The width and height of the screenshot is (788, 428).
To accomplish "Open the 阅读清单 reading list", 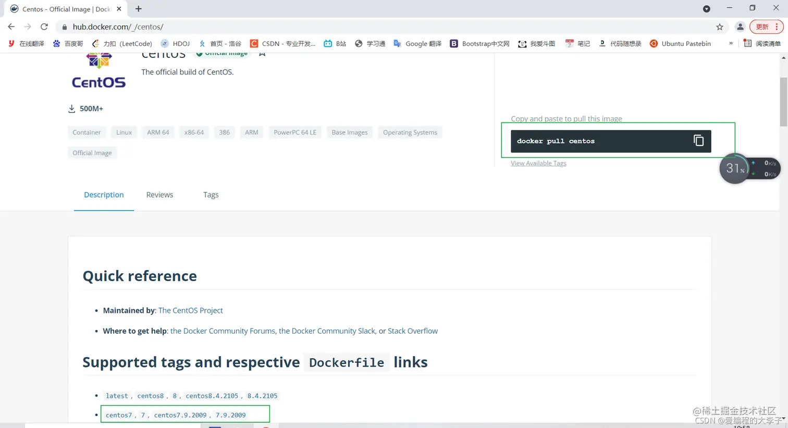I will 762,44.
